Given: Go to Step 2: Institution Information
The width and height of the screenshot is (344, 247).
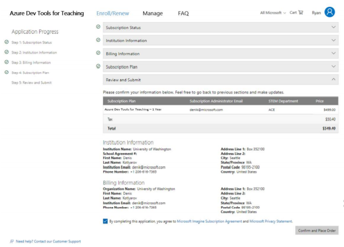Looking at the screenshot, I should click(34, 53).
